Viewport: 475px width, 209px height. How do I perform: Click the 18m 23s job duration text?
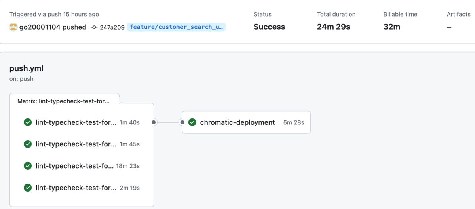click(128, 166)
